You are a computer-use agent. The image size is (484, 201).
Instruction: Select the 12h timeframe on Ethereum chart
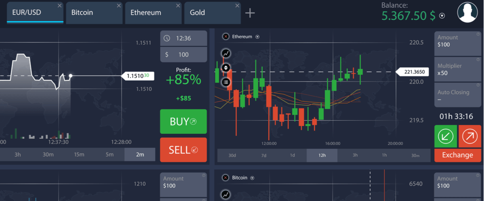click(322, 155)
